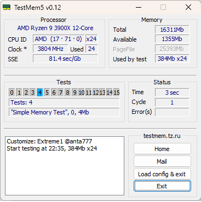Screen dimensions: 201x202
Task: Select test box number 10
Action: click(x=82, y=93)
